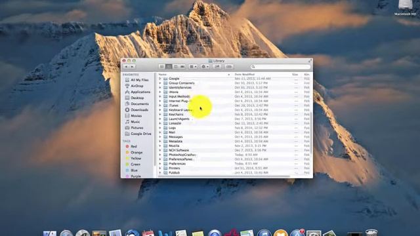Expand the Preferences folder
The image size is (420, 236).
(x=160, y=164)
